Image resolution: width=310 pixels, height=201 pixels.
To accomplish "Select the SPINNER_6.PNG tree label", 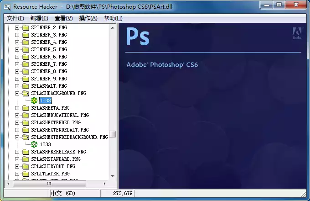I will tap(49, 57).
